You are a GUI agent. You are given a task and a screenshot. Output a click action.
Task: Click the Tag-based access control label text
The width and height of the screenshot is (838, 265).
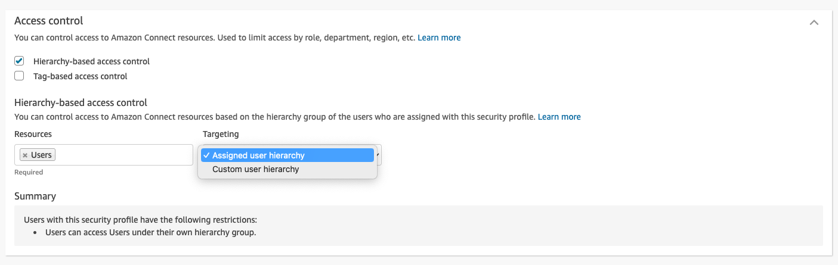pyautogui.click(x=80, y=76)
